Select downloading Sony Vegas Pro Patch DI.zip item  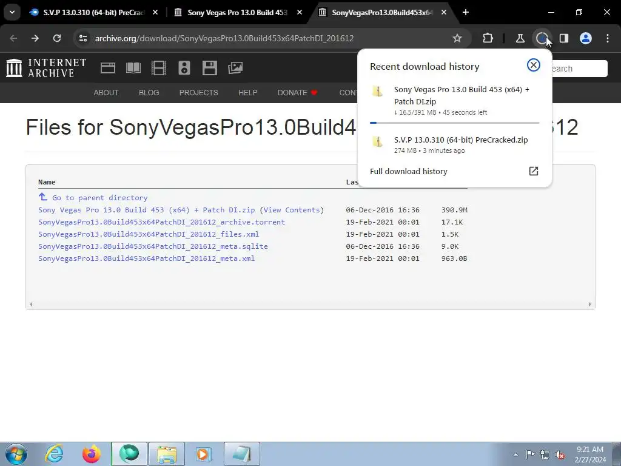coord(454,101)
